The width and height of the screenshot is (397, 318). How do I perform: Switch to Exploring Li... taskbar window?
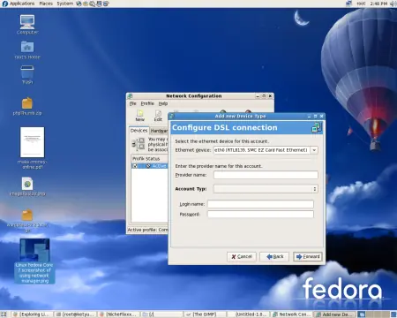coord(33,314)
